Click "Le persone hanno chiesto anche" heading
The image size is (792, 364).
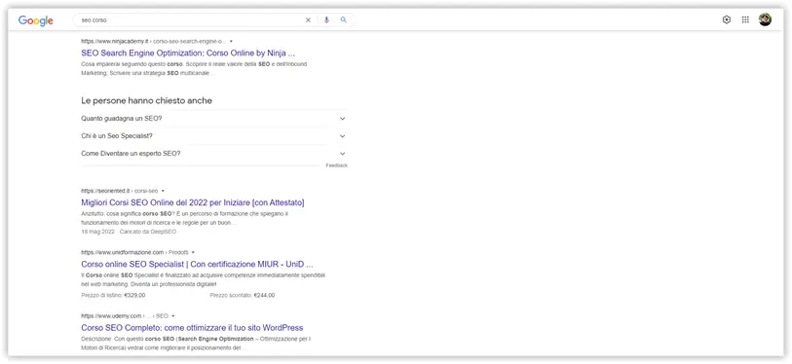pos(146,100)
